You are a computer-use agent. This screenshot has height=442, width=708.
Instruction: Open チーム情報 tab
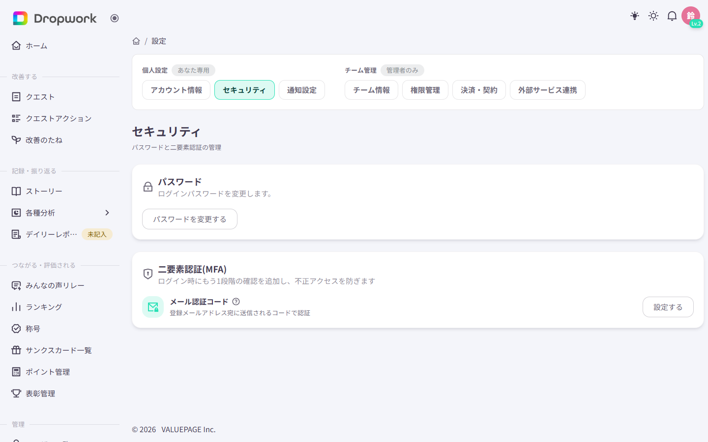(371, 90)
